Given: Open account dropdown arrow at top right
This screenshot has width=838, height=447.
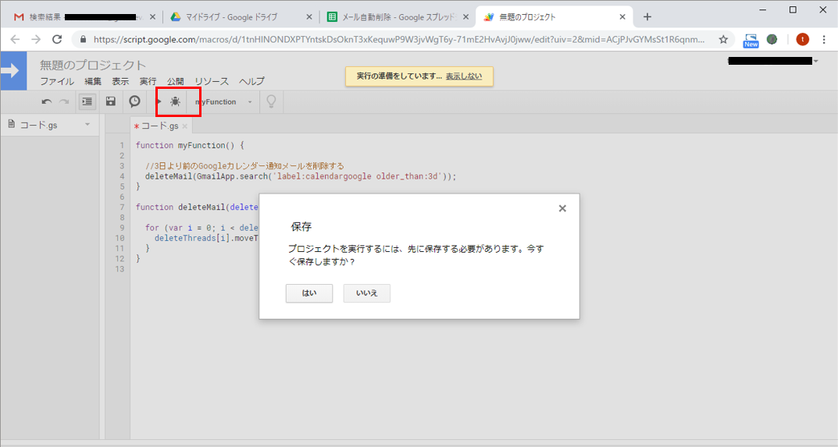Looking at the screenshot, I should pos(816,62).
